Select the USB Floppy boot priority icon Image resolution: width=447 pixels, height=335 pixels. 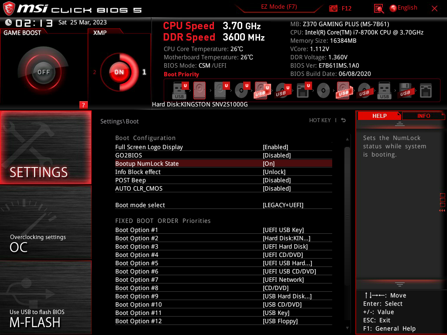(406, 90)
